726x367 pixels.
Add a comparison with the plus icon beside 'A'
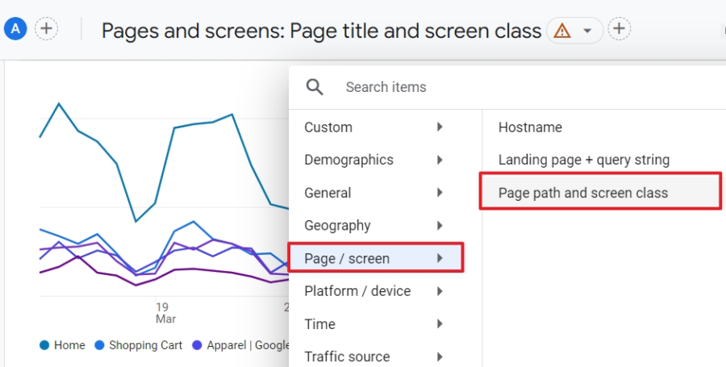(x=46, y=29)
